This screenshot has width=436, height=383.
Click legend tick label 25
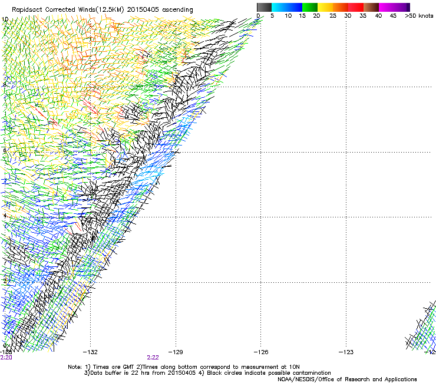pos(333,16)
